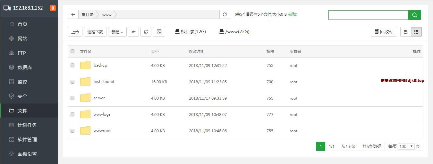Check the wwwroot row checkbox
The height and width of the screenshot is (164, 433).
72,131
